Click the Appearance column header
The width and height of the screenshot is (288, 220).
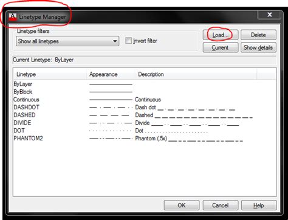click(x=111, y=74)
